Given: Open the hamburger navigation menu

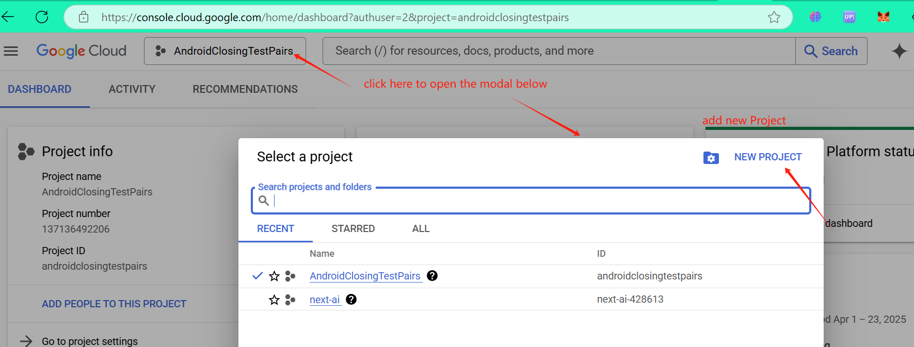Looking at the screenshot, I should tap(11, 51).
